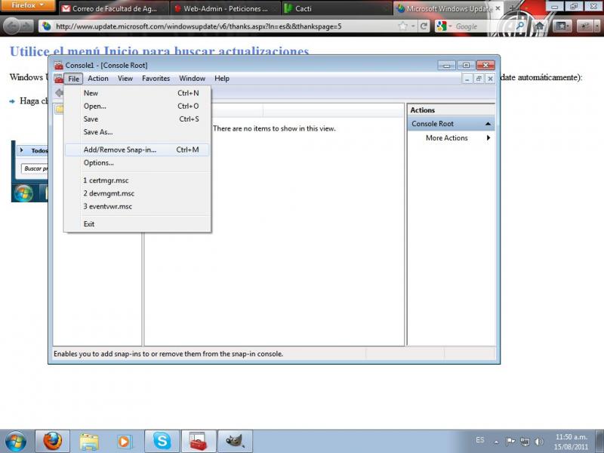Open the Window menu
This screenshot has height=453, width=604.
(x=192, y=79)
